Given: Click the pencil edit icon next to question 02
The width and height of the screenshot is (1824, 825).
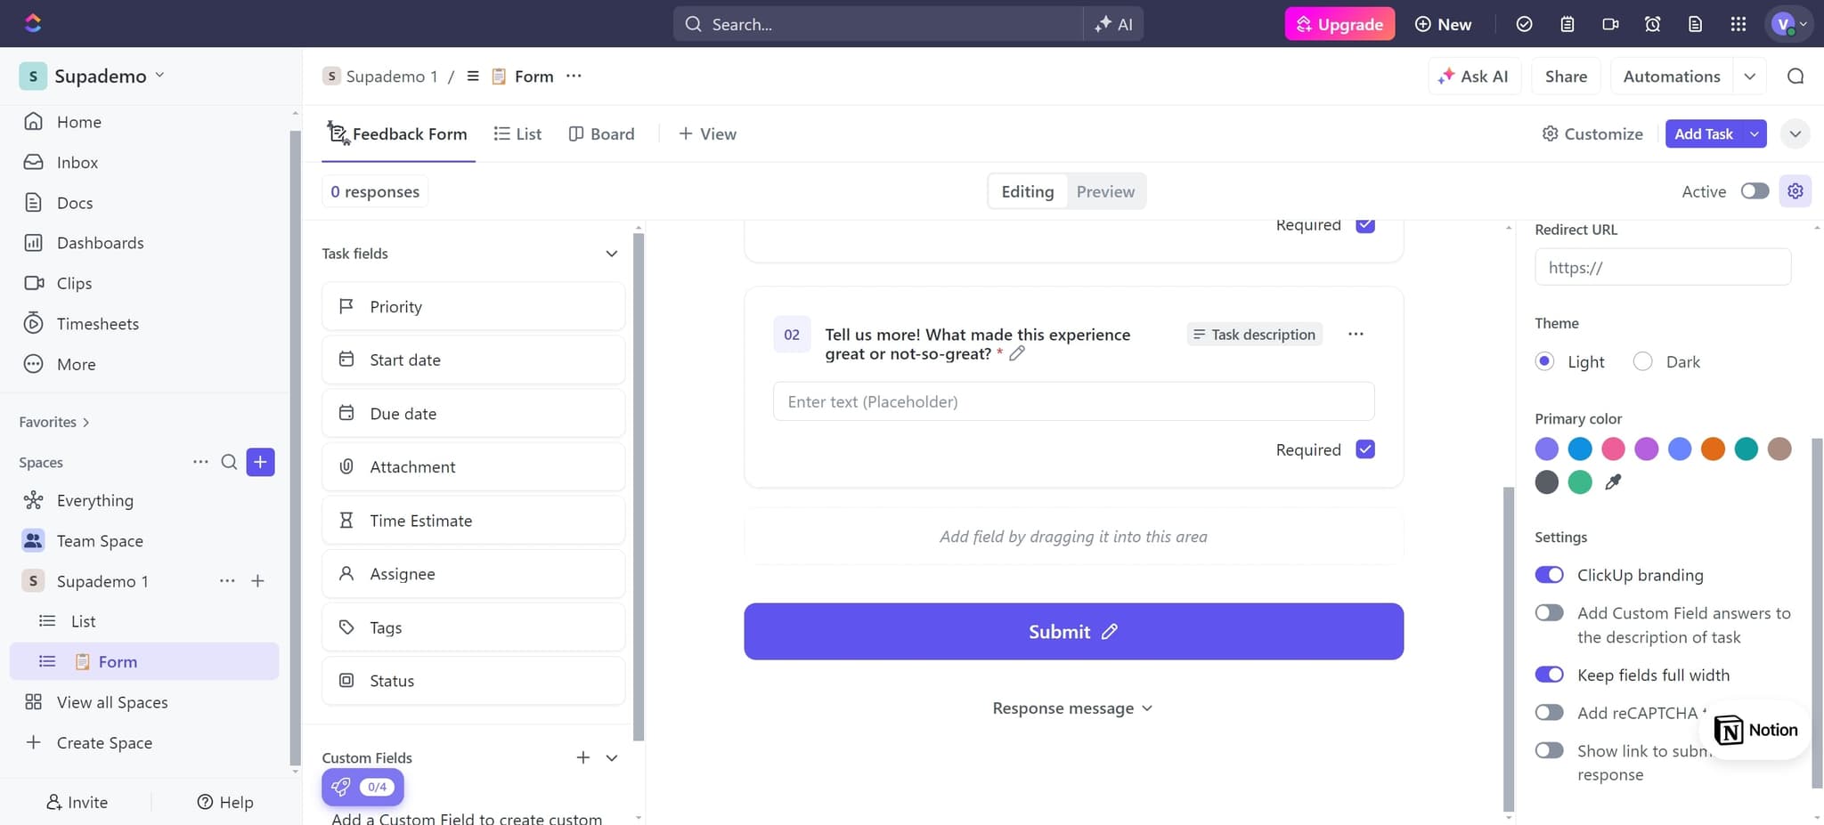Looking at the screenshot, I should [x=1018, y=353].
